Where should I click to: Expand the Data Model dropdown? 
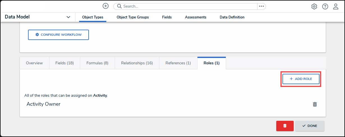[x=68, y=17]
